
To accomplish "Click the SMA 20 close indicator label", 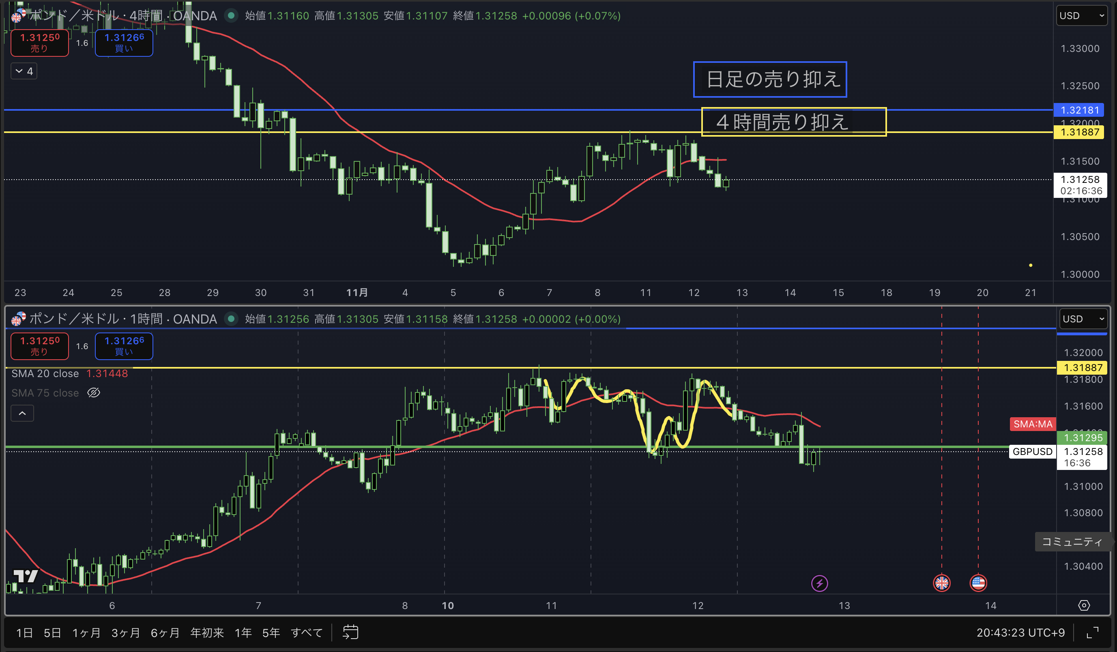I will [45, 374].
